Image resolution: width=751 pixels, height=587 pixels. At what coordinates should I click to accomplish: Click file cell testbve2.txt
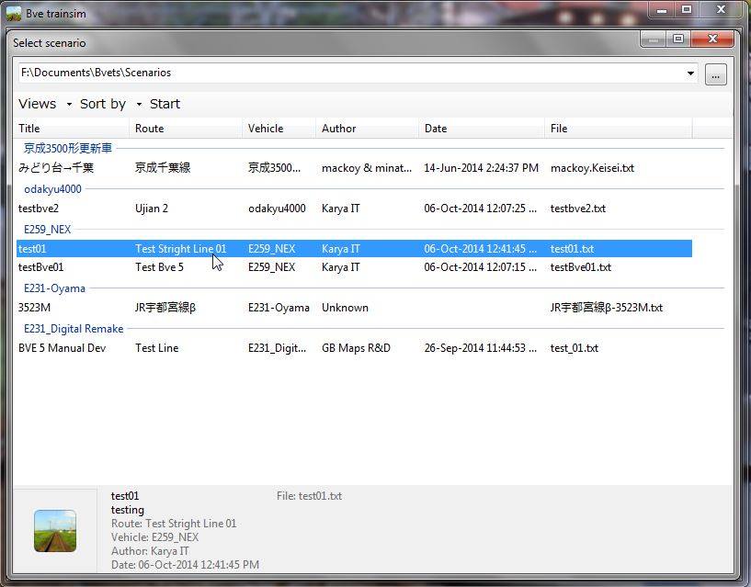(578, 209)
